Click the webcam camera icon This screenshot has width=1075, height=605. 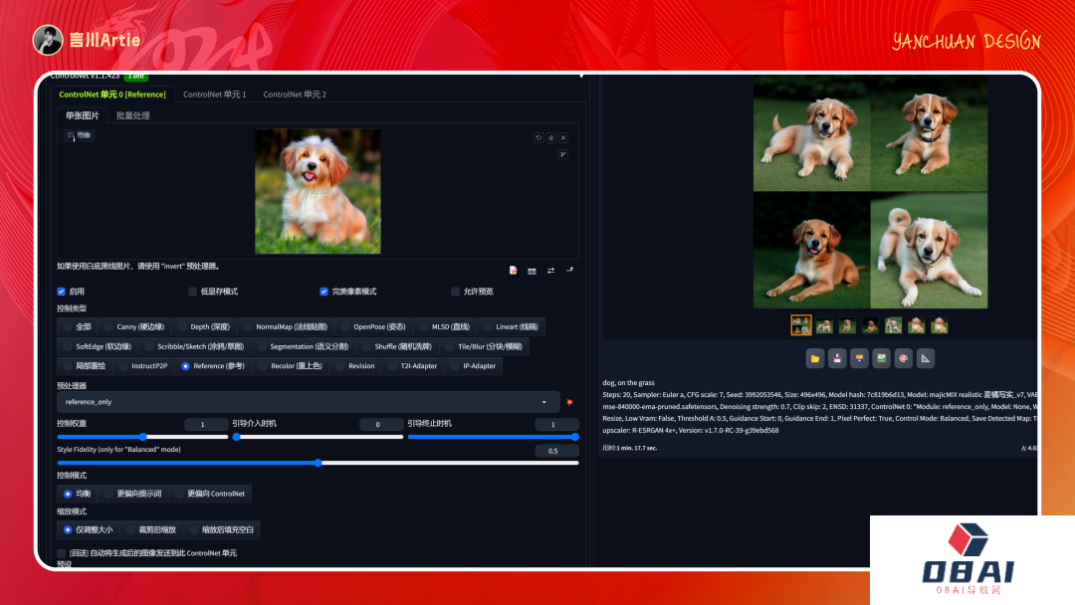pos(532,271)
